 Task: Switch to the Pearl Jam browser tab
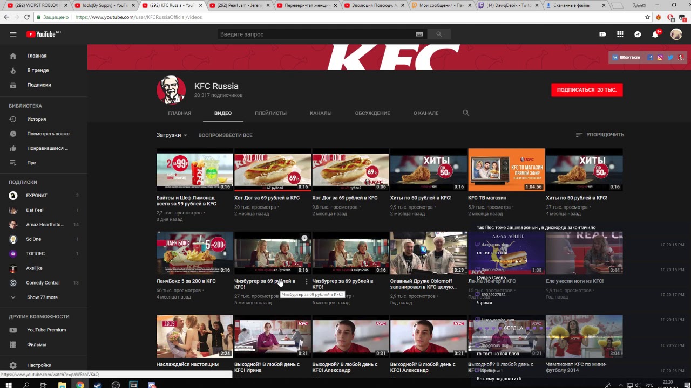tap(240, 5)
